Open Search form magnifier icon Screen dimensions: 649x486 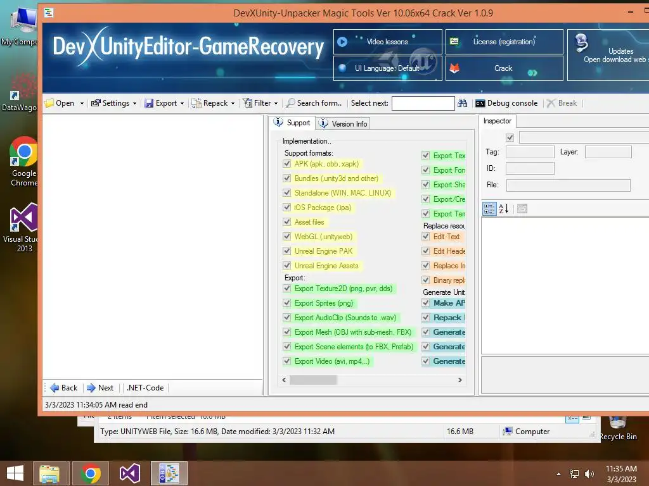[x=290, y=103]
